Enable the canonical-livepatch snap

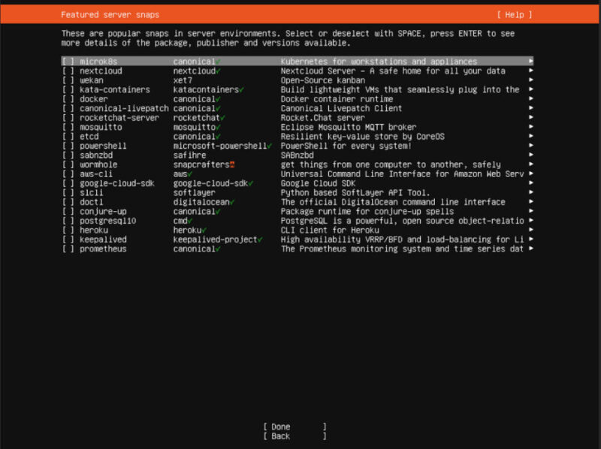65,108
